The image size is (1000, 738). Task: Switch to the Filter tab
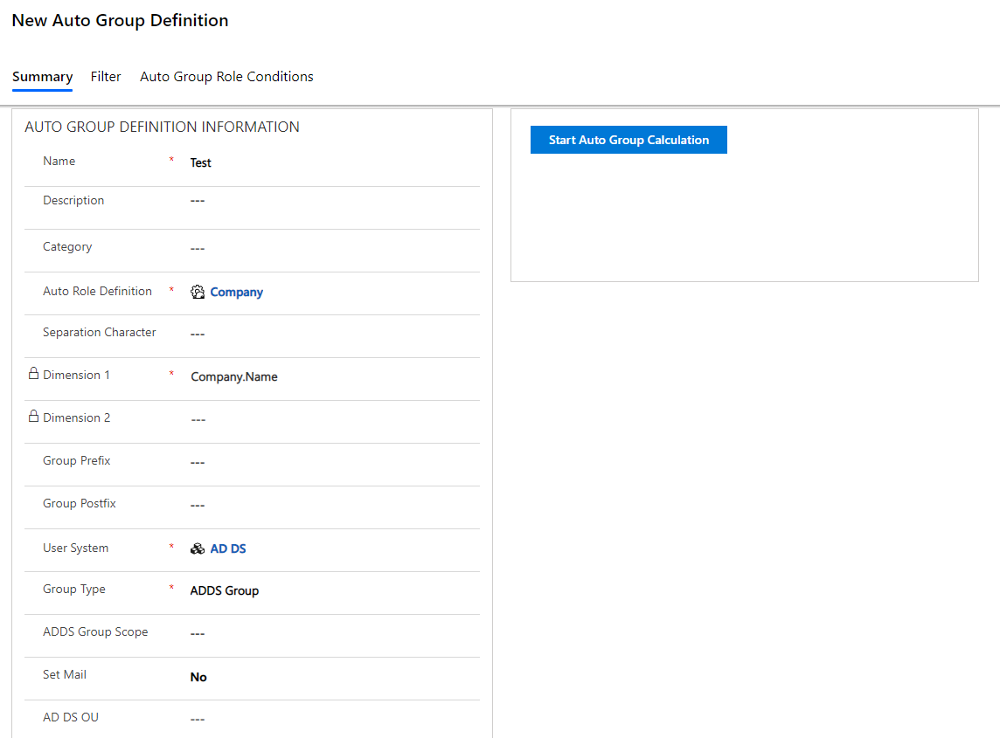(106, 77)
